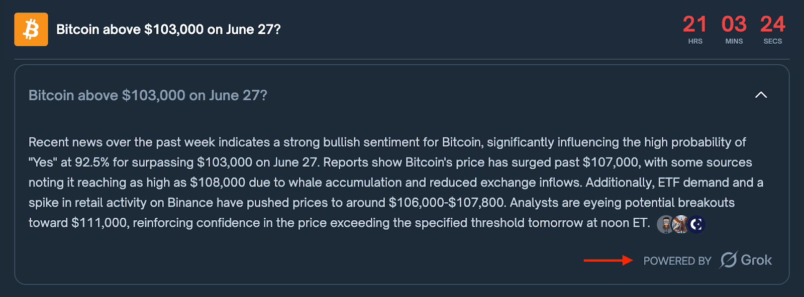Click the HRS label under the countdown
Viewport: 804px width, 297px height.
pyautogui.click(x=695, y=41)
